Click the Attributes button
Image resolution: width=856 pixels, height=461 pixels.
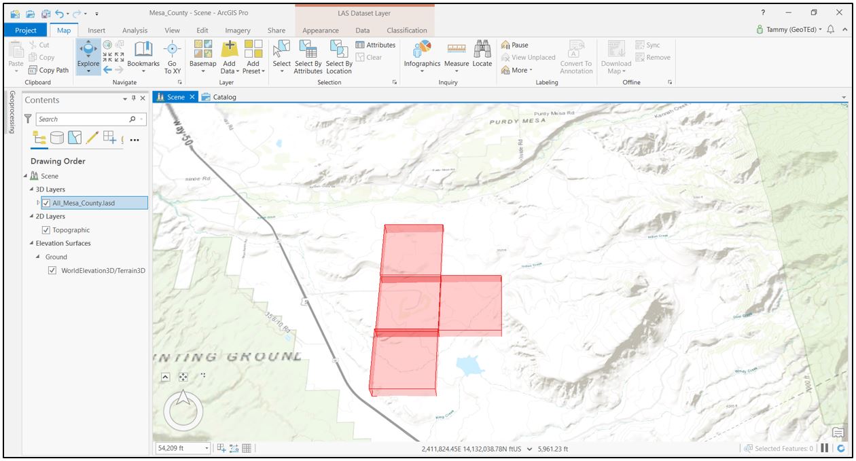[376, 45]
